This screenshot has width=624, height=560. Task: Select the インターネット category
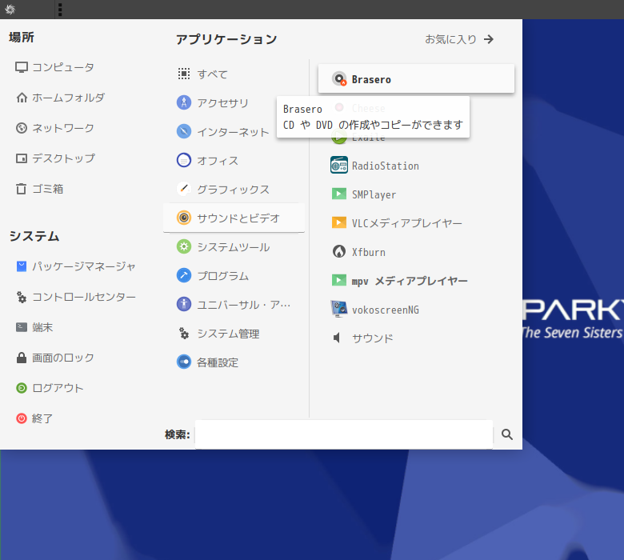click(x=234, y=132)
